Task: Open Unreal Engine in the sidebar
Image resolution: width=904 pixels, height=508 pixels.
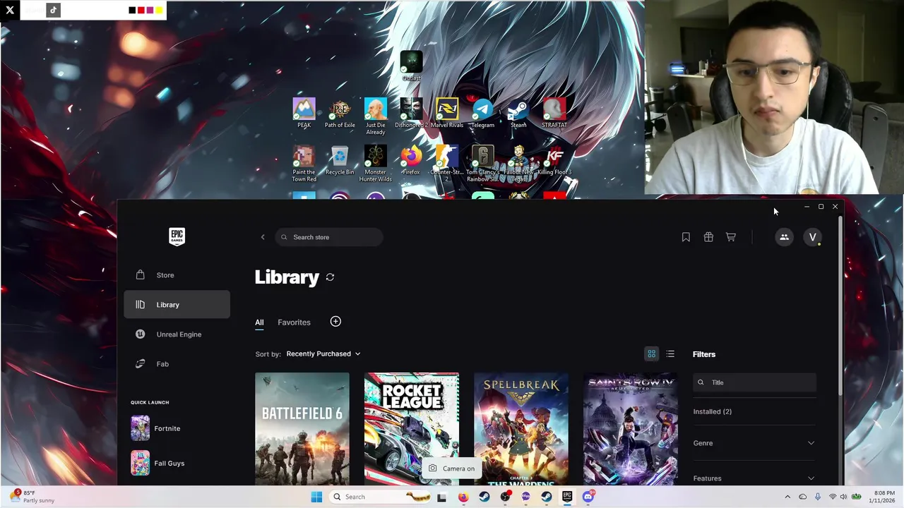Action: [x=177, y=334]
